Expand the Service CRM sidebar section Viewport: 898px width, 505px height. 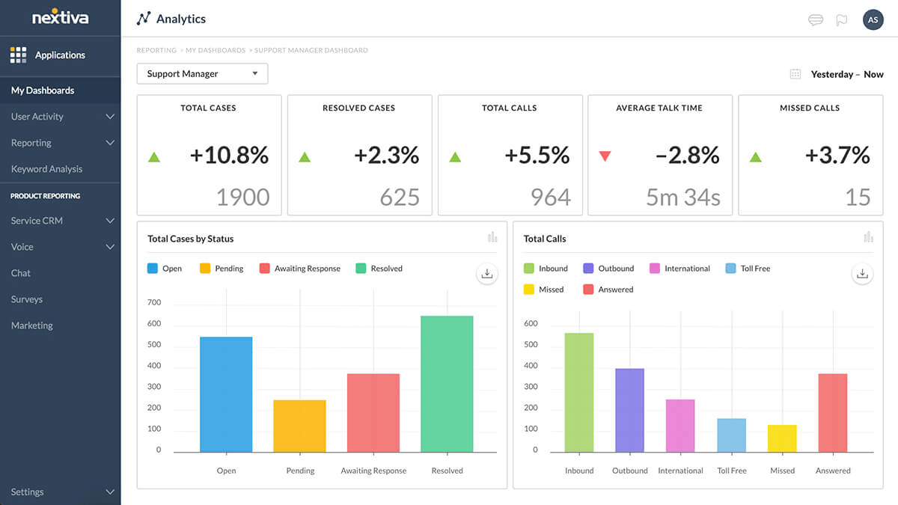pyautogui.click(x=60, y=220)
